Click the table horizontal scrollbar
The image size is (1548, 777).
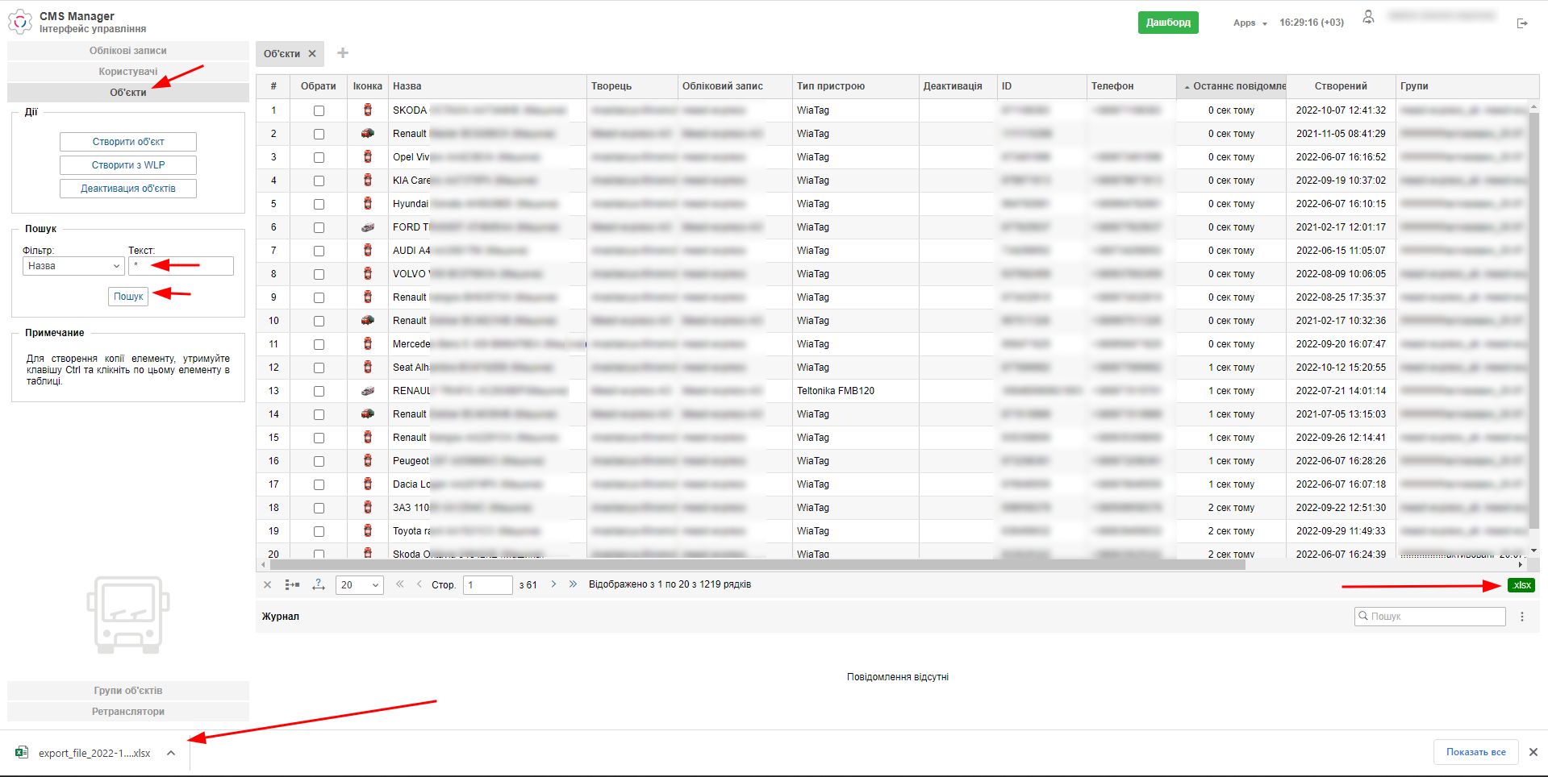(x=757, y=564)
